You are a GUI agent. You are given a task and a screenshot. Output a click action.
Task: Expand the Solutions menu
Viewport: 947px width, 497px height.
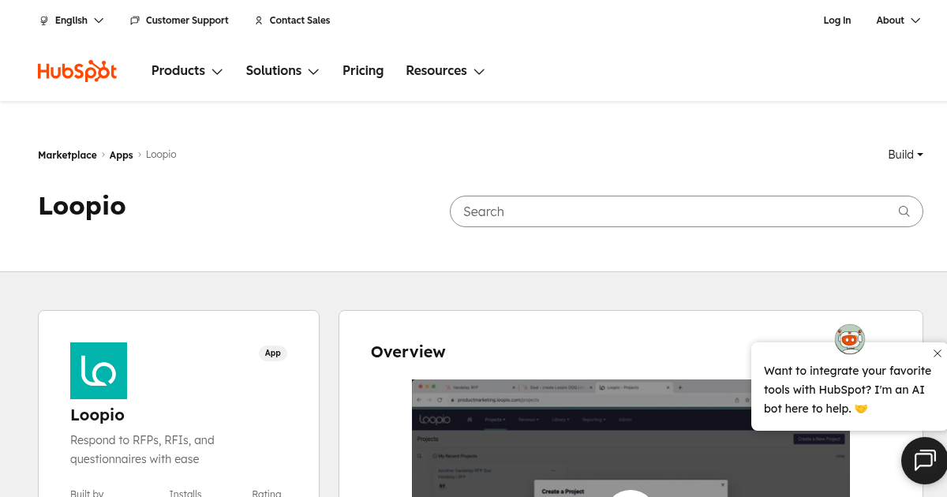point(283,71)
